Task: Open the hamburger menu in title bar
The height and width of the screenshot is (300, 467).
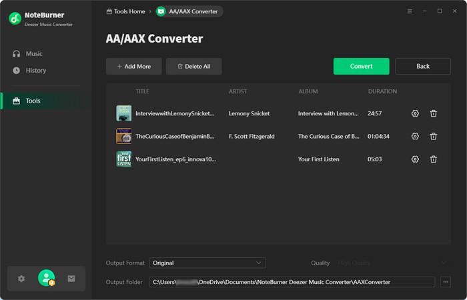Action: pos(410,11)
